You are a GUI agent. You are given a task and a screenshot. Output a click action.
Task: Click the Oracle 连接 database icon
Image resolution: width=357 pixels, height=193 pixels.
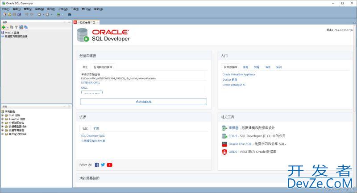3,33
